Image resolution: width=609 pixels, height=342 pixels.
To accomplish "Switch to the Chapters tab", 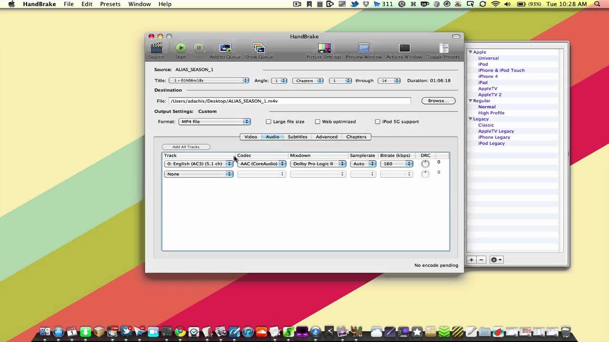I will (x=356, y=137).
